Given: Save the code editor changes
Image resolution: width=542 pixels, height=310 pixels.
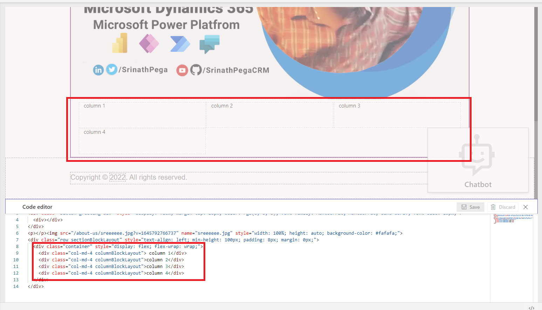Looking at the screenshot, I should pos(471,207).
